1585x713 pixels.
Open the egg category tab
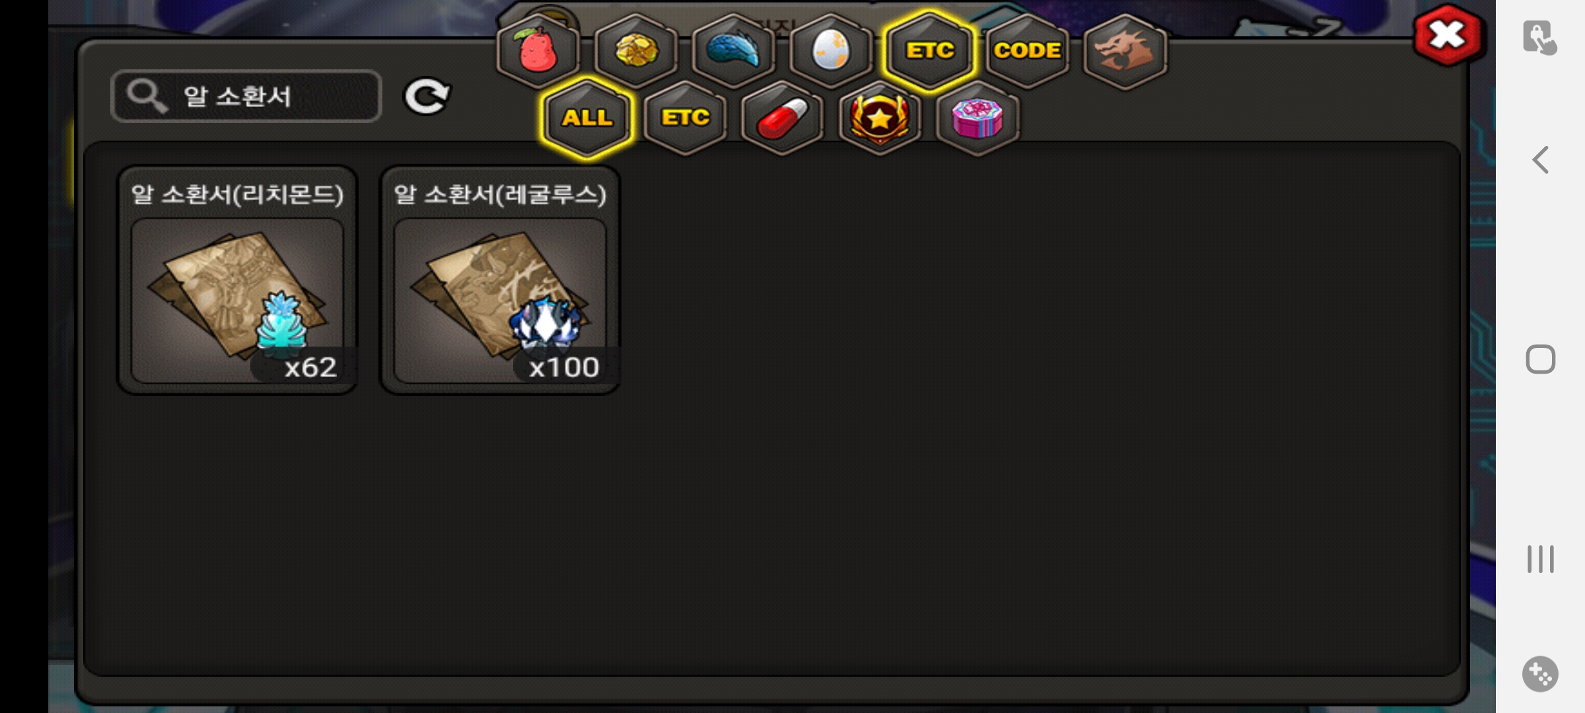(x=831, y=51)
